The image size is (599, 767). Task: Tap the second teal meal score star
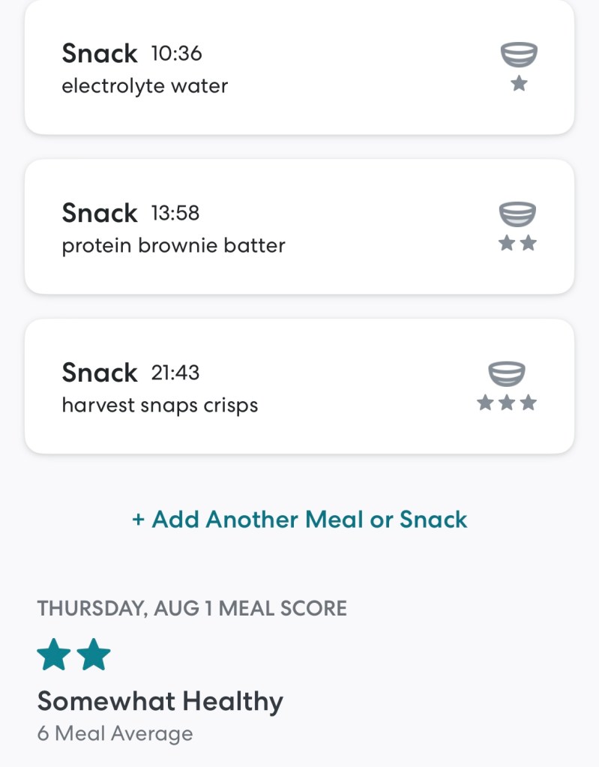point(94,656)
